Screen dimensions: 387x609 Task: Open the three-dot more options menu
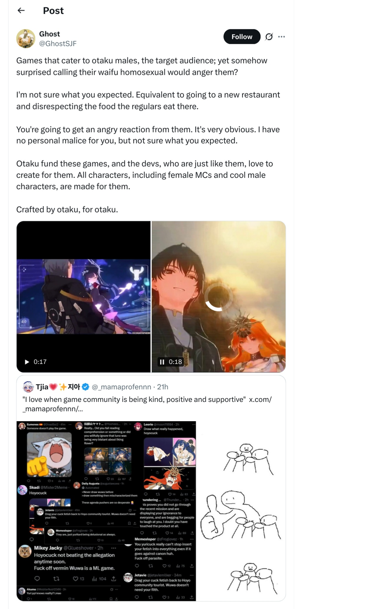click(281, 37)
